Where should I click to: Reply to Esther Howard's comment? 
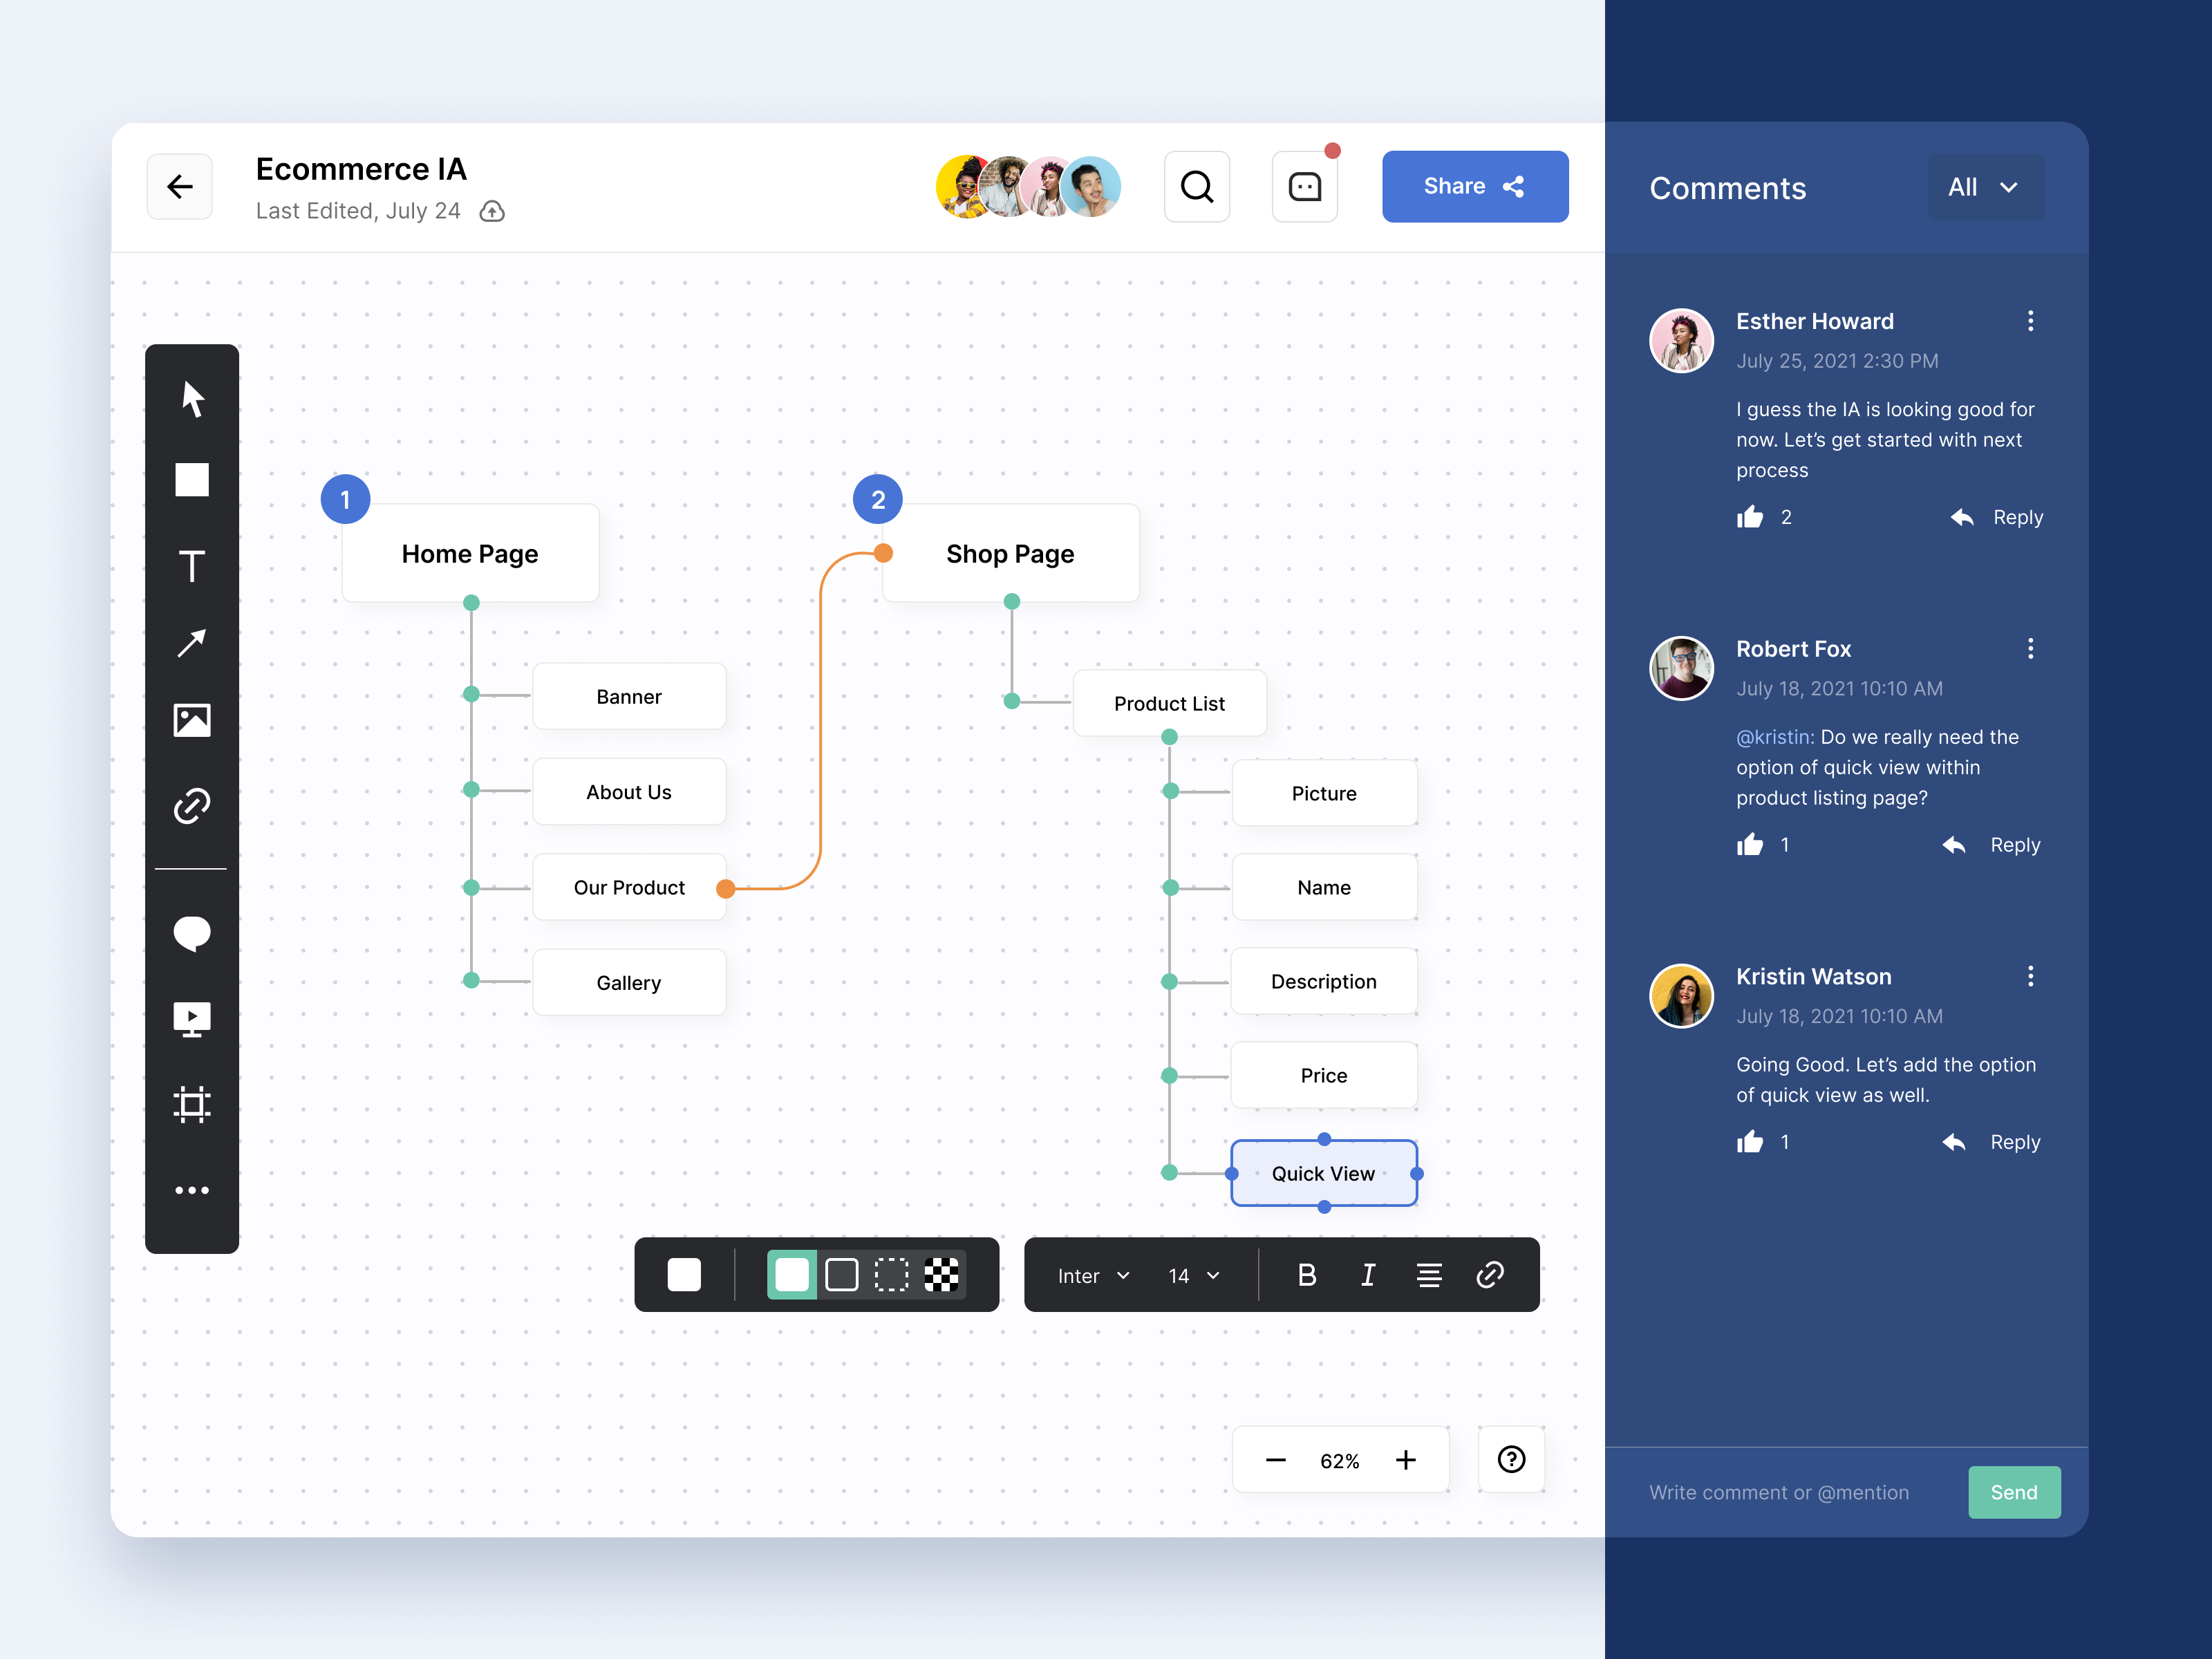click(1998, 517)
